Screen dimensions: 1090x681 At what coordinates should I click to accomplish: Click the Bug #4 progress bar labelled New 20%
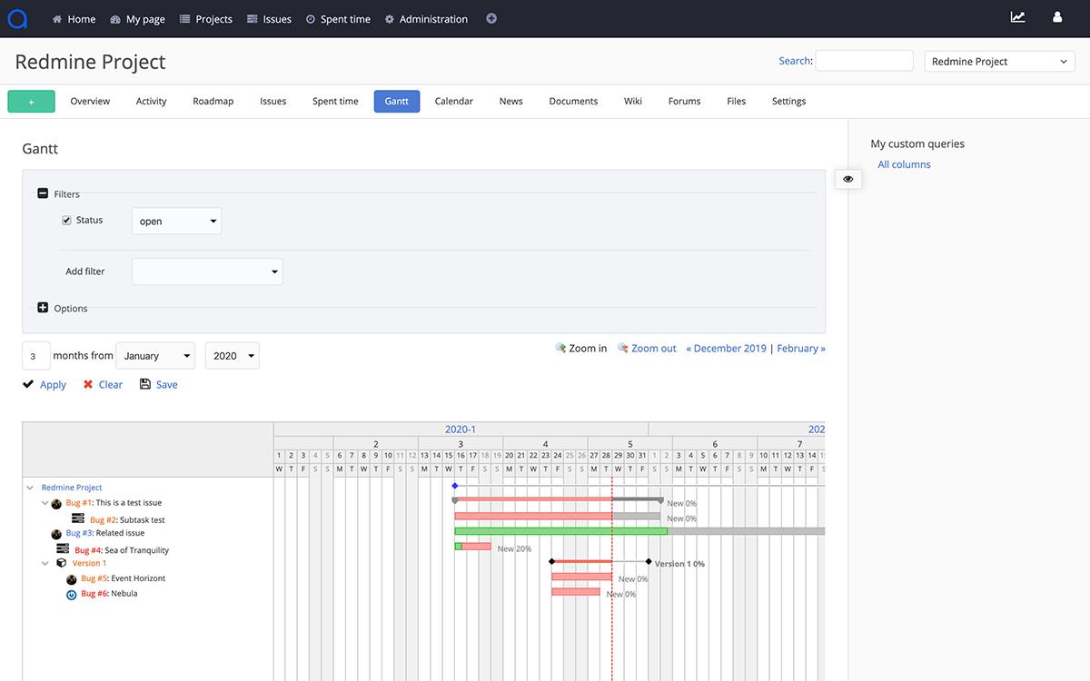tap(473, 547)
